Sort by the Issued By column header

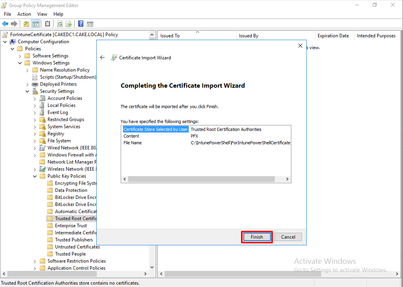point(276,35)
